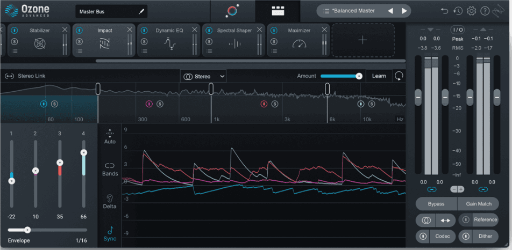Viewport: 512px width, 250px height.
Task: Toggle the Bands link option
Action: coord(110,170)
